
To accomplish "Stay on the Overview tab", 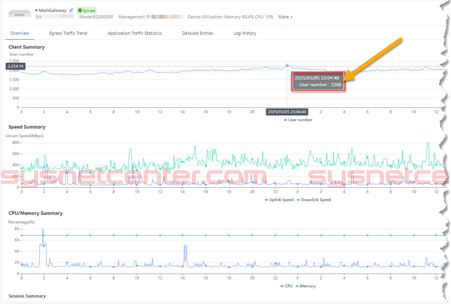I will pyautogui.click(x=20, y=33).
